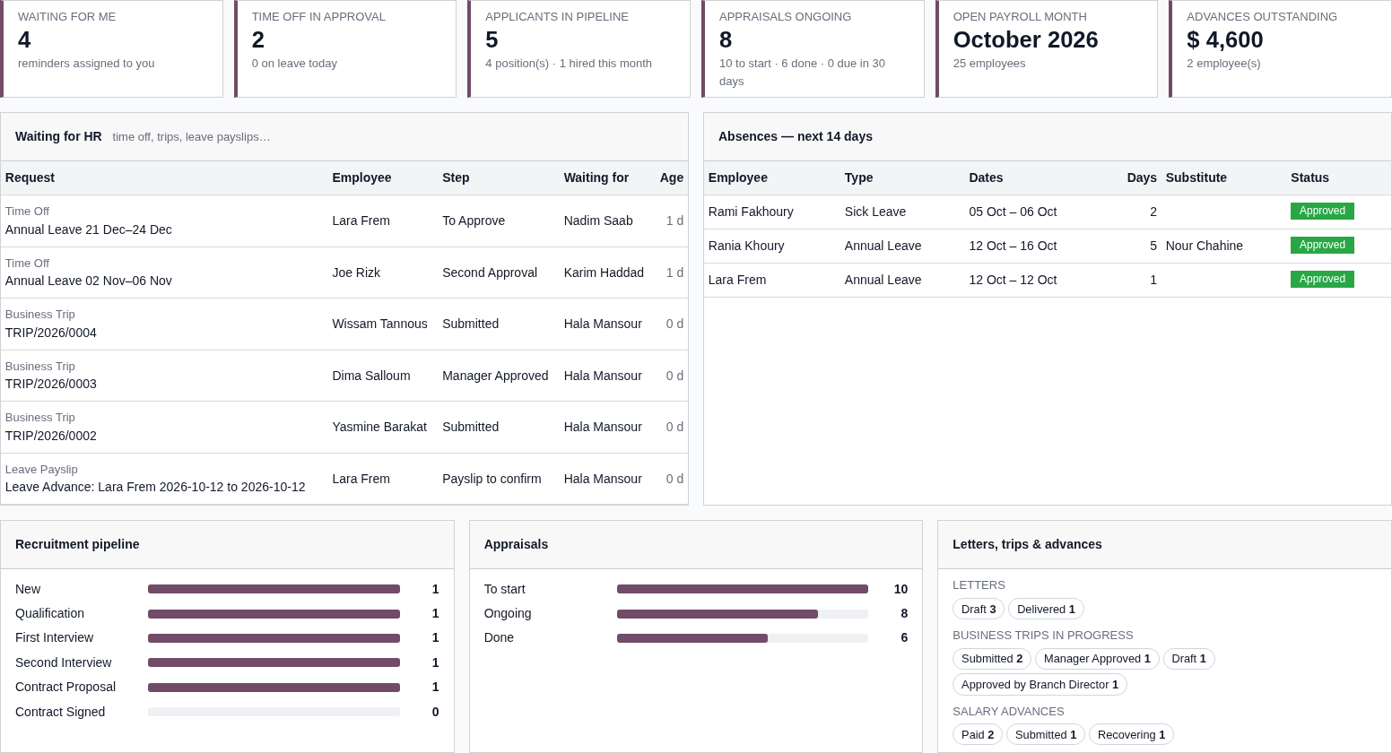The height and width of the screenshot is (753, 1392).
Task: Open business trip TRIP/2026/0004
Action: click(344, 324)
